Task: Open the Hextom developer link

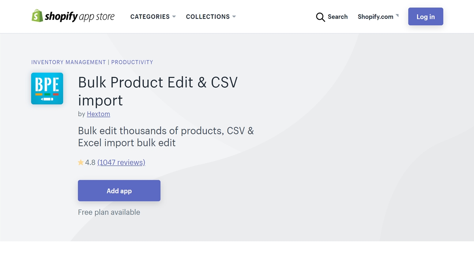Action: click(x=98, y=114)
